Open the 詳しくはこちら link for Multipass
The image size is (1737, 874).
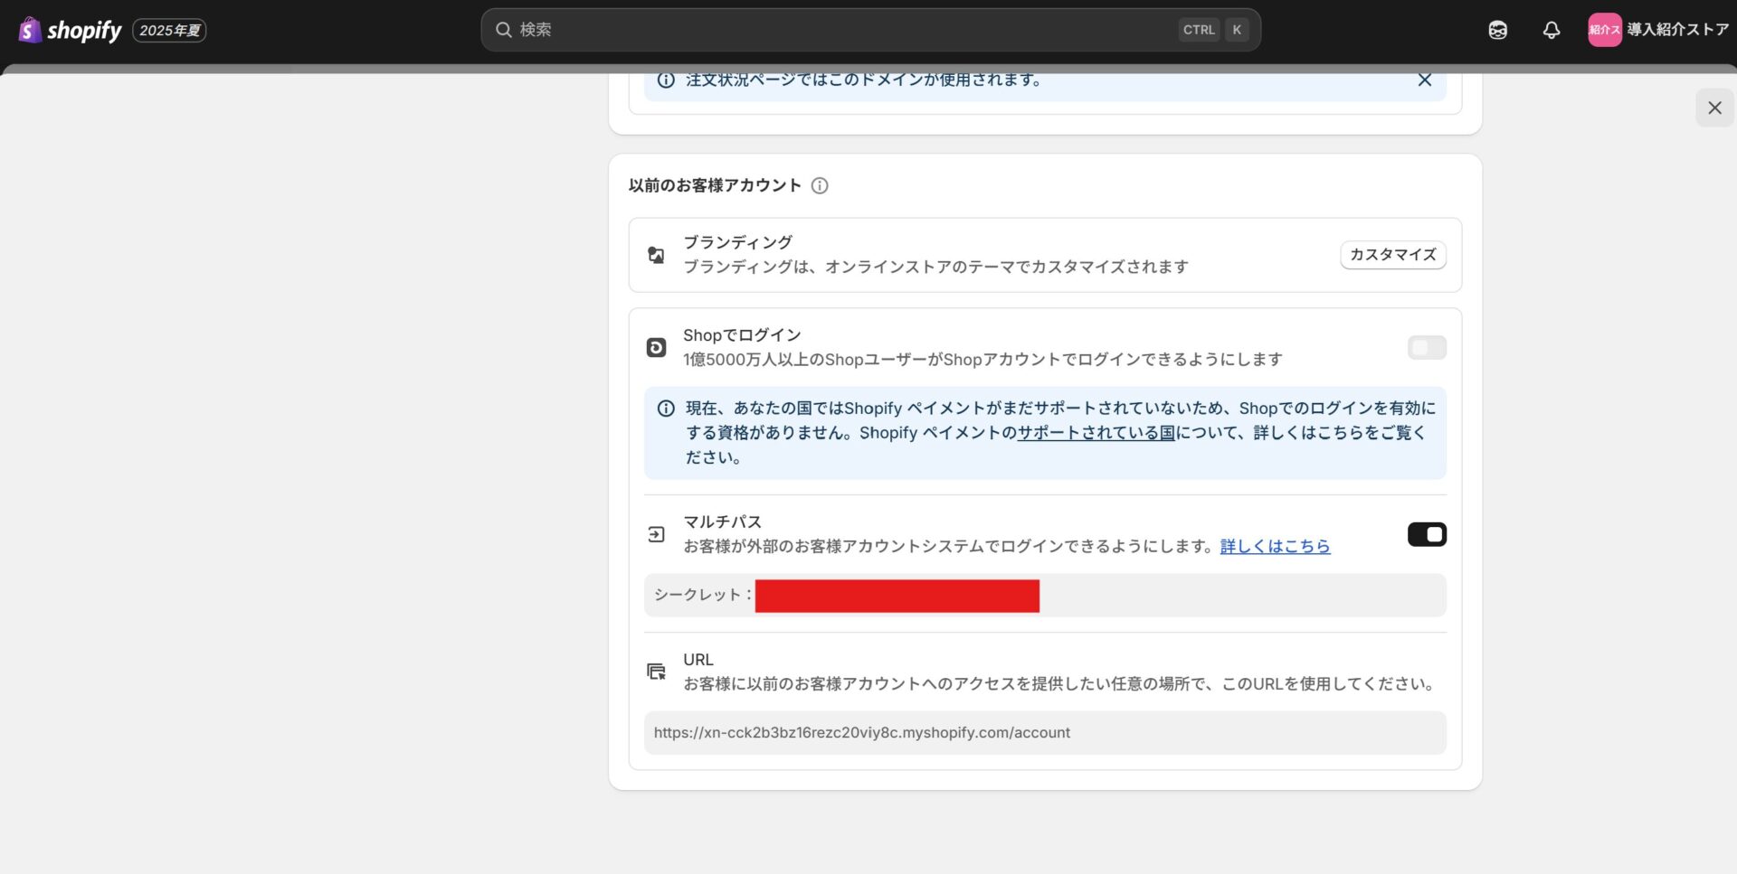tap(1275, 546)
